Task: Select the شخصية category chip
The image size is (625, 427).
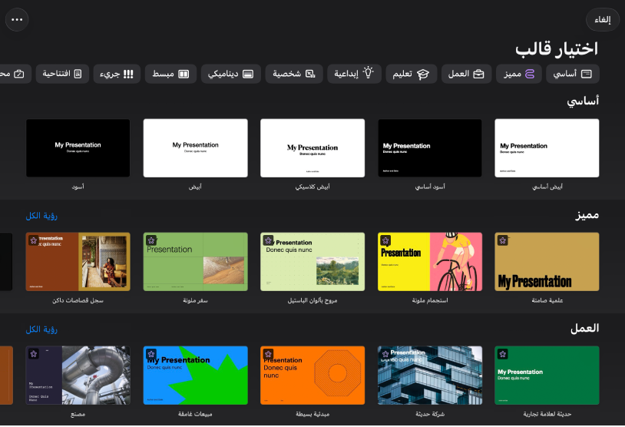Action: pyautogui.click(x=294, y=74)
